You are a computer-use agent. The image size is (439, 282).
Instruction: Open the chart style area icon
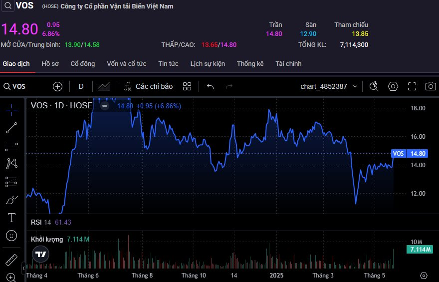(x=104, y=86)
